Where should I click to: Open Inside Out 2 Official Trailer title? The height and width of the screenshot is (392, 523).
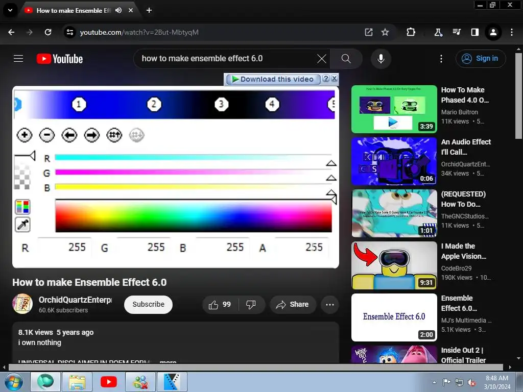pyautogui.click(x=463, y=355)
